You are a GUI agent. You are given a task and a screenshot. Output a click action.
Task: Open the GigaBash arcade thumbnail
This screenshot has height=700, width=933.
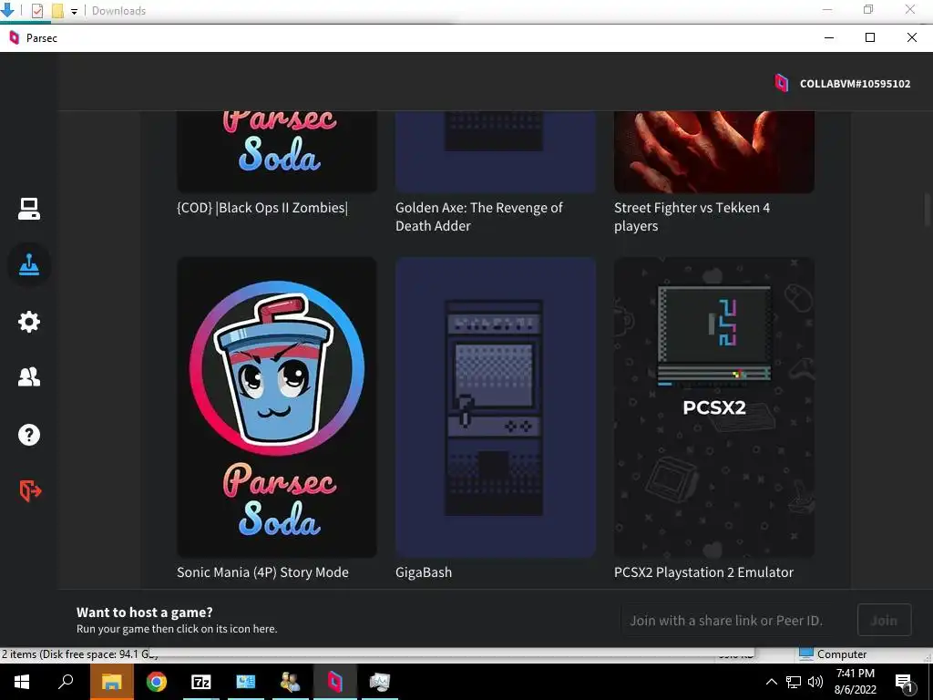tap(495, 407)
